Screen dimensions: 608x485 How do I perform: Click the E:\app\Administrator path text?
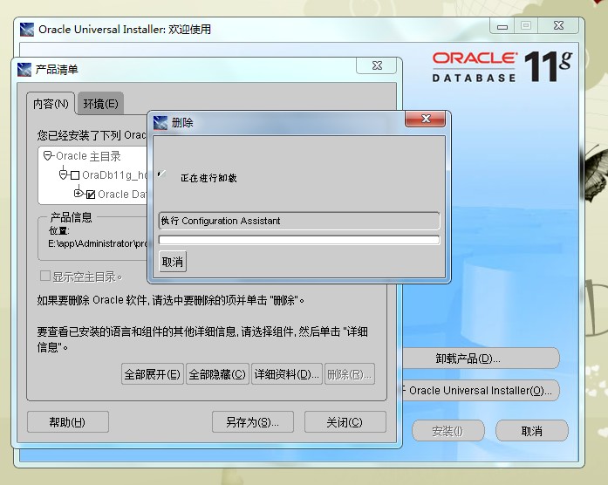98,243
